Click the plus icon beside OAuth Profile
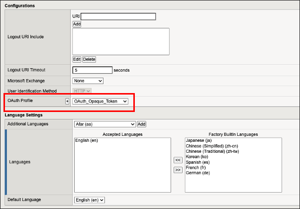 67,101
